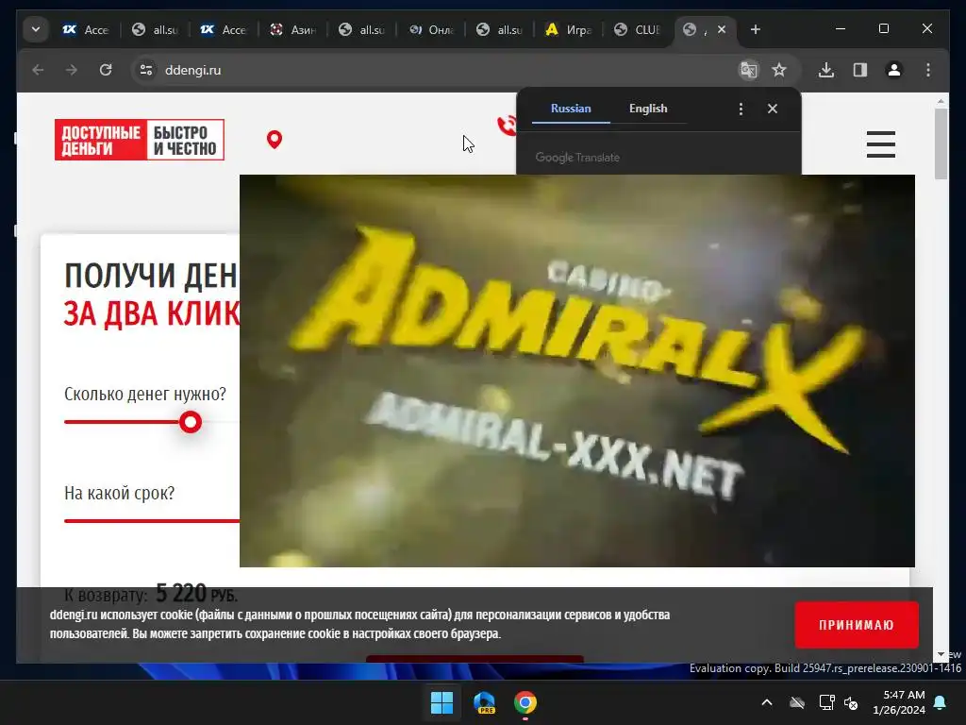Open the Chrome profile icon

(x=894, y=70)
